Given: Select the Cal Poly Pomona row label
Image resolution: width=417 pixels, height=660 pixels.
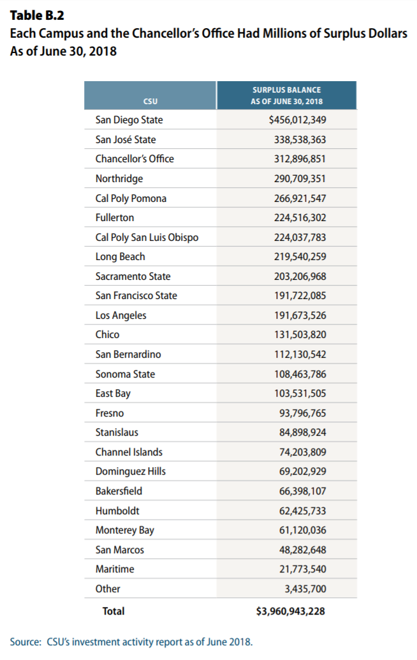Looking at the screenshot, I should click(x=131, y=198).
